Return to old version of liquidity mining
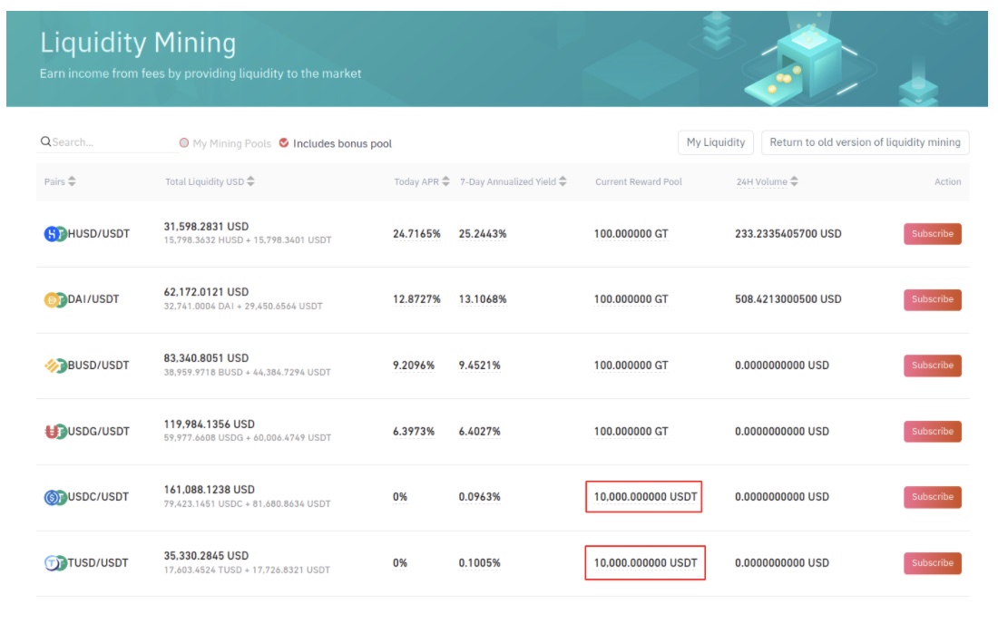This screenshot has width=998, height=624. point(865,142)
